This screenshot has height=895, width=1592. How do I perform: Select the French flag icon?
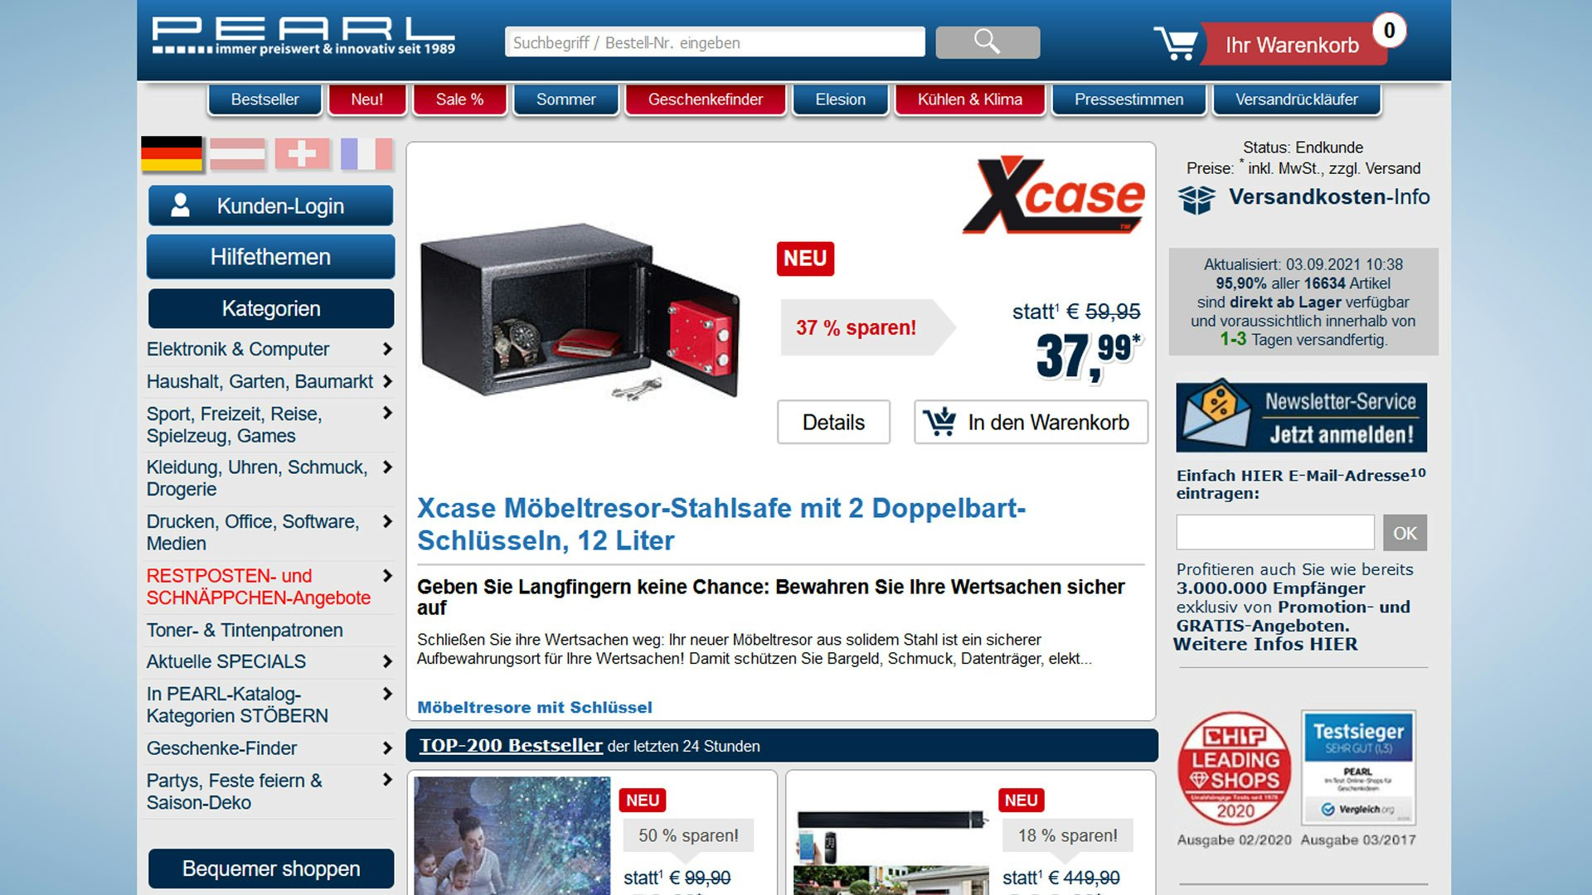click(x=366, y=154)
